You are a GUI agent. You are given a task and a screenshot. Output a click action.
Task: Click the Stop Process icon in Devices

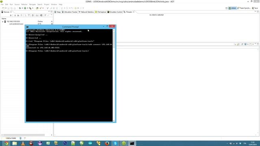click(32, 15)
